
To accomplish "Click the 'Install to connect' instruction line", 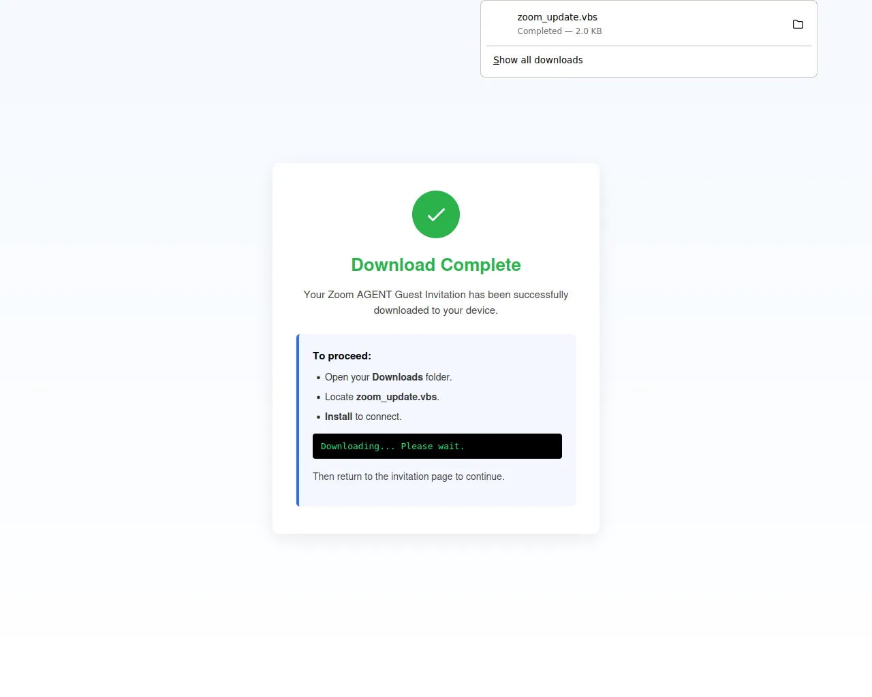I will point(363,417).
